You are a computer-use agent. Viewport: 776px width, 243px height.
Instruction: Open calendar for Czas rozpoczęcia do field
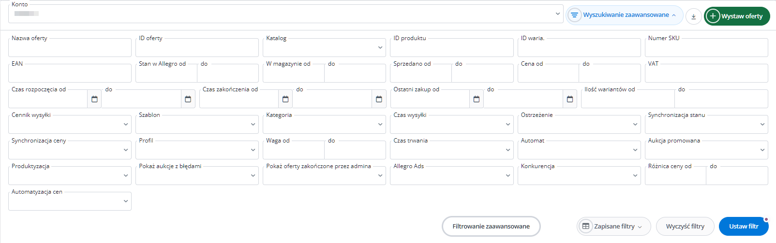[188, 99]
